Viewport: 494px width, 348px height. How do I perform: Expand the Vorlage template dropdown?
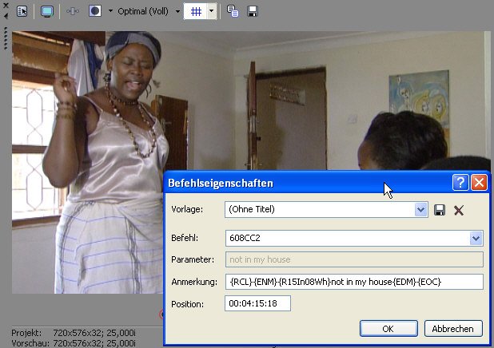(x=421, y=210)
